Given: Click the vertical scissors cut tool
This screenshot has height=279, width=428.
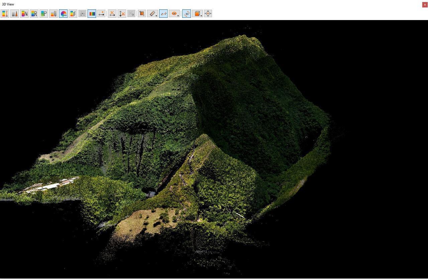Looking at the screenshot, I should (122, 14).
